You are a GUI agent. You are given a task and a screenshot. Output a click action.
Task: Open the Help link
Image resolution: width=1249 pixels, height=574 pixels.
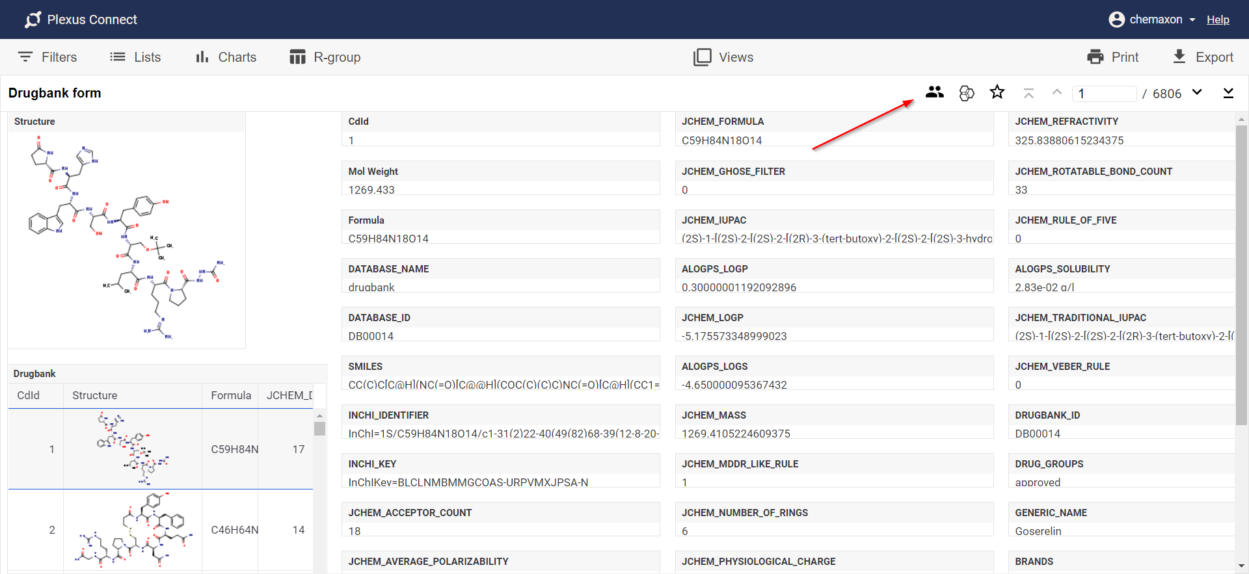[x=1218, y=20]
